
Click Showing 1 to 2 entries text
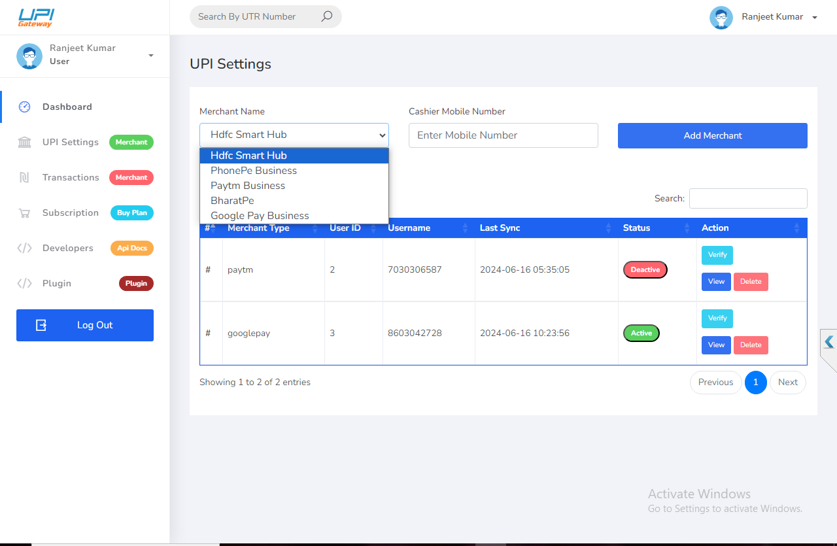point(255,382)
